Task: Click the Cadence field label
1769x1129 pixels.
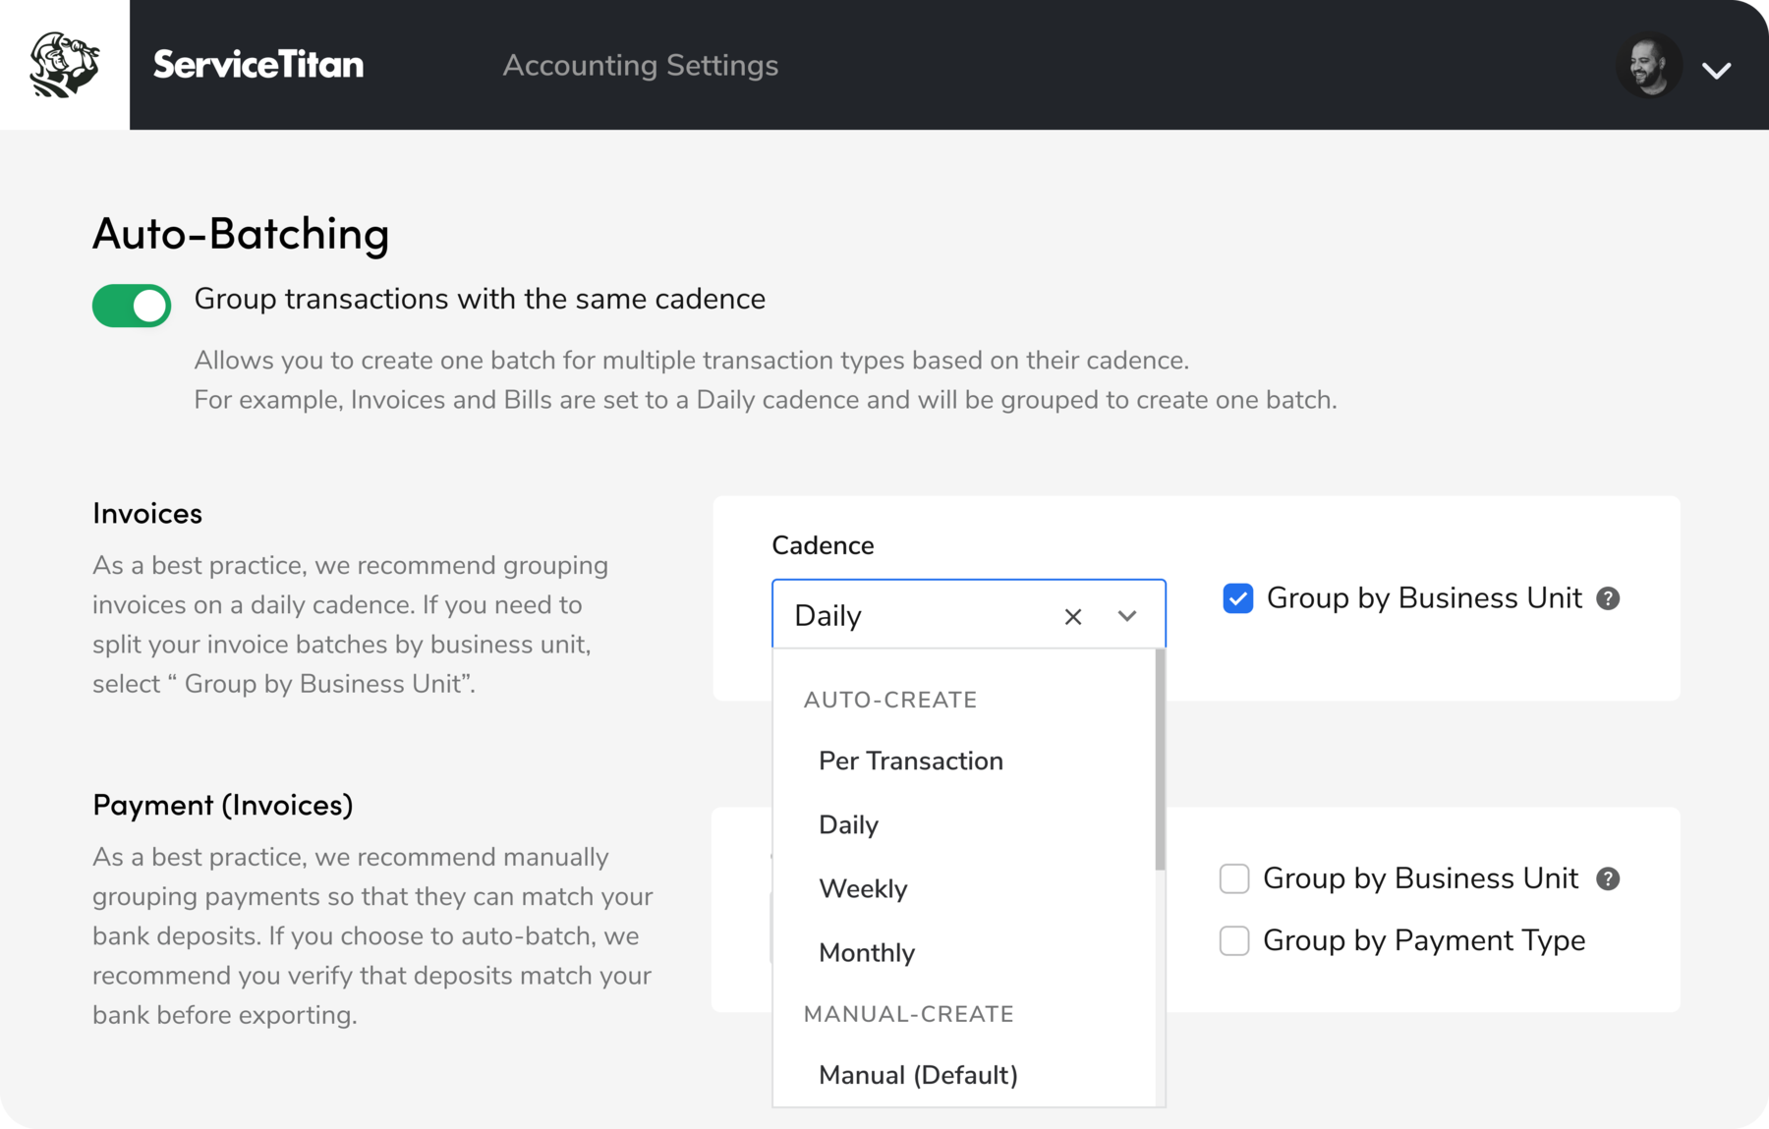Action: tap(823, 545)
